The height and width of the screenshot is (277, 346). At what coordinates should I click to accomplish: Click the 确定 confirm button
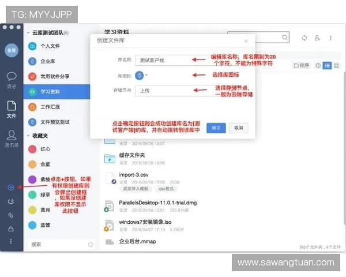[216, 128]
